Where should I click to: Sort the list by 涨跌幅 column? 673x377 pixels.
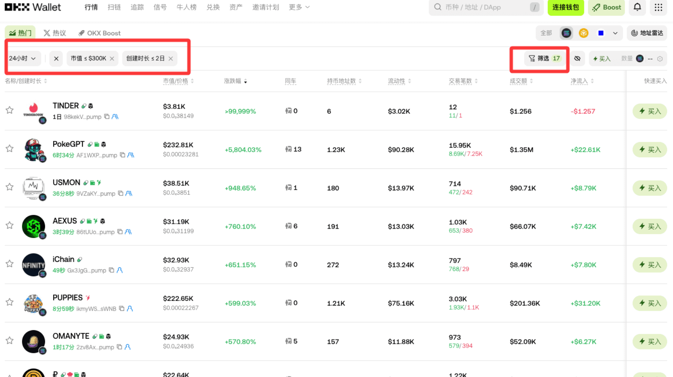click(235, 81)
